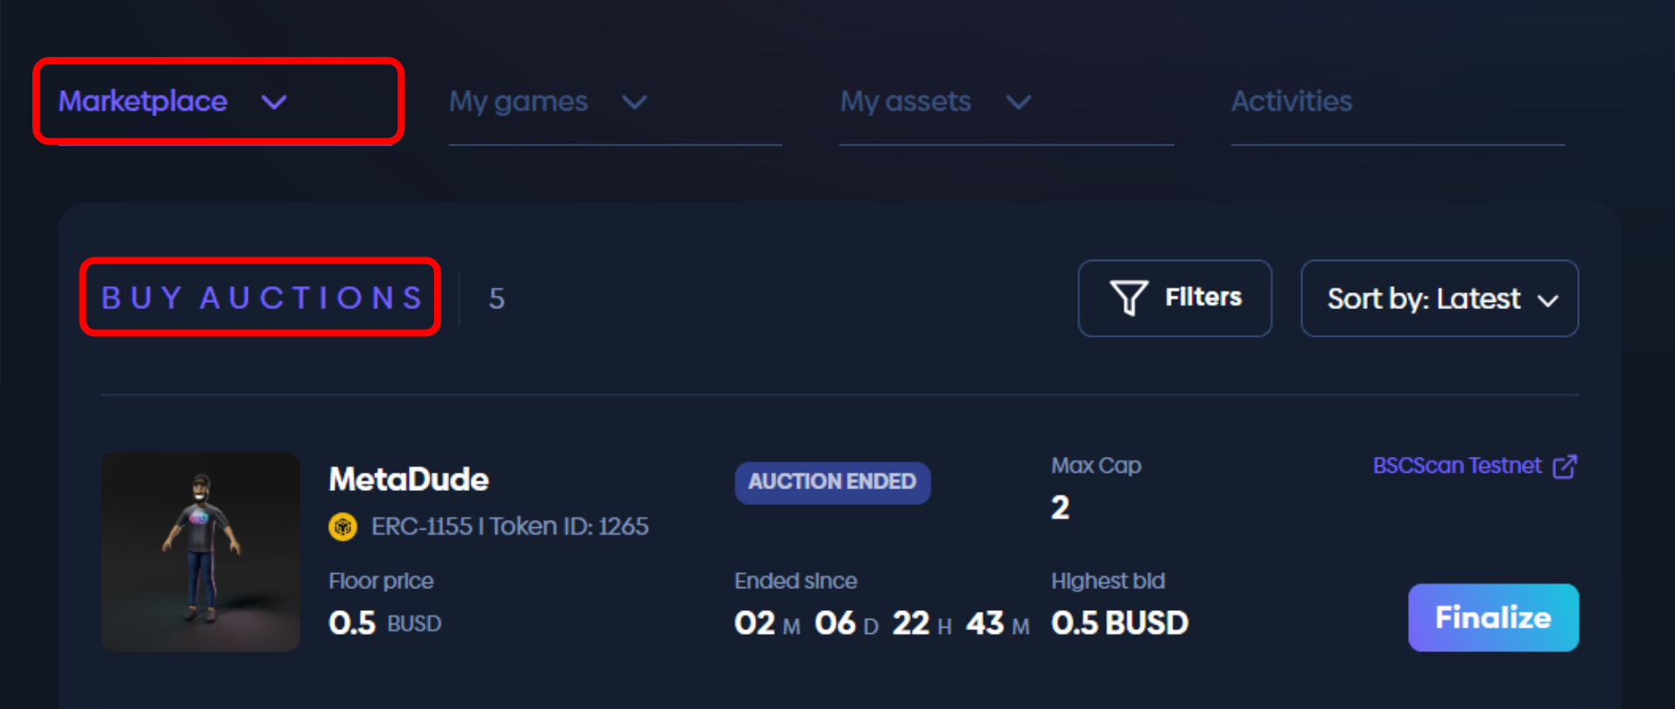Click the BUY AUCTIONS heading
This screenshot has width=1675, height=709.
(261, 298)
